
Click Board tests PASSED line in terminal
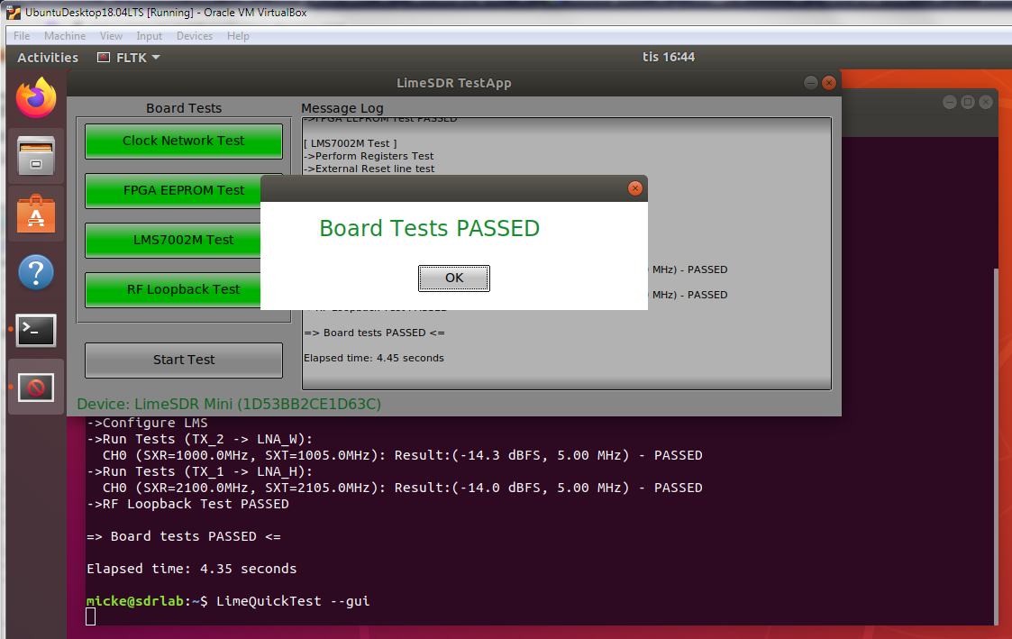click(183, 536)
